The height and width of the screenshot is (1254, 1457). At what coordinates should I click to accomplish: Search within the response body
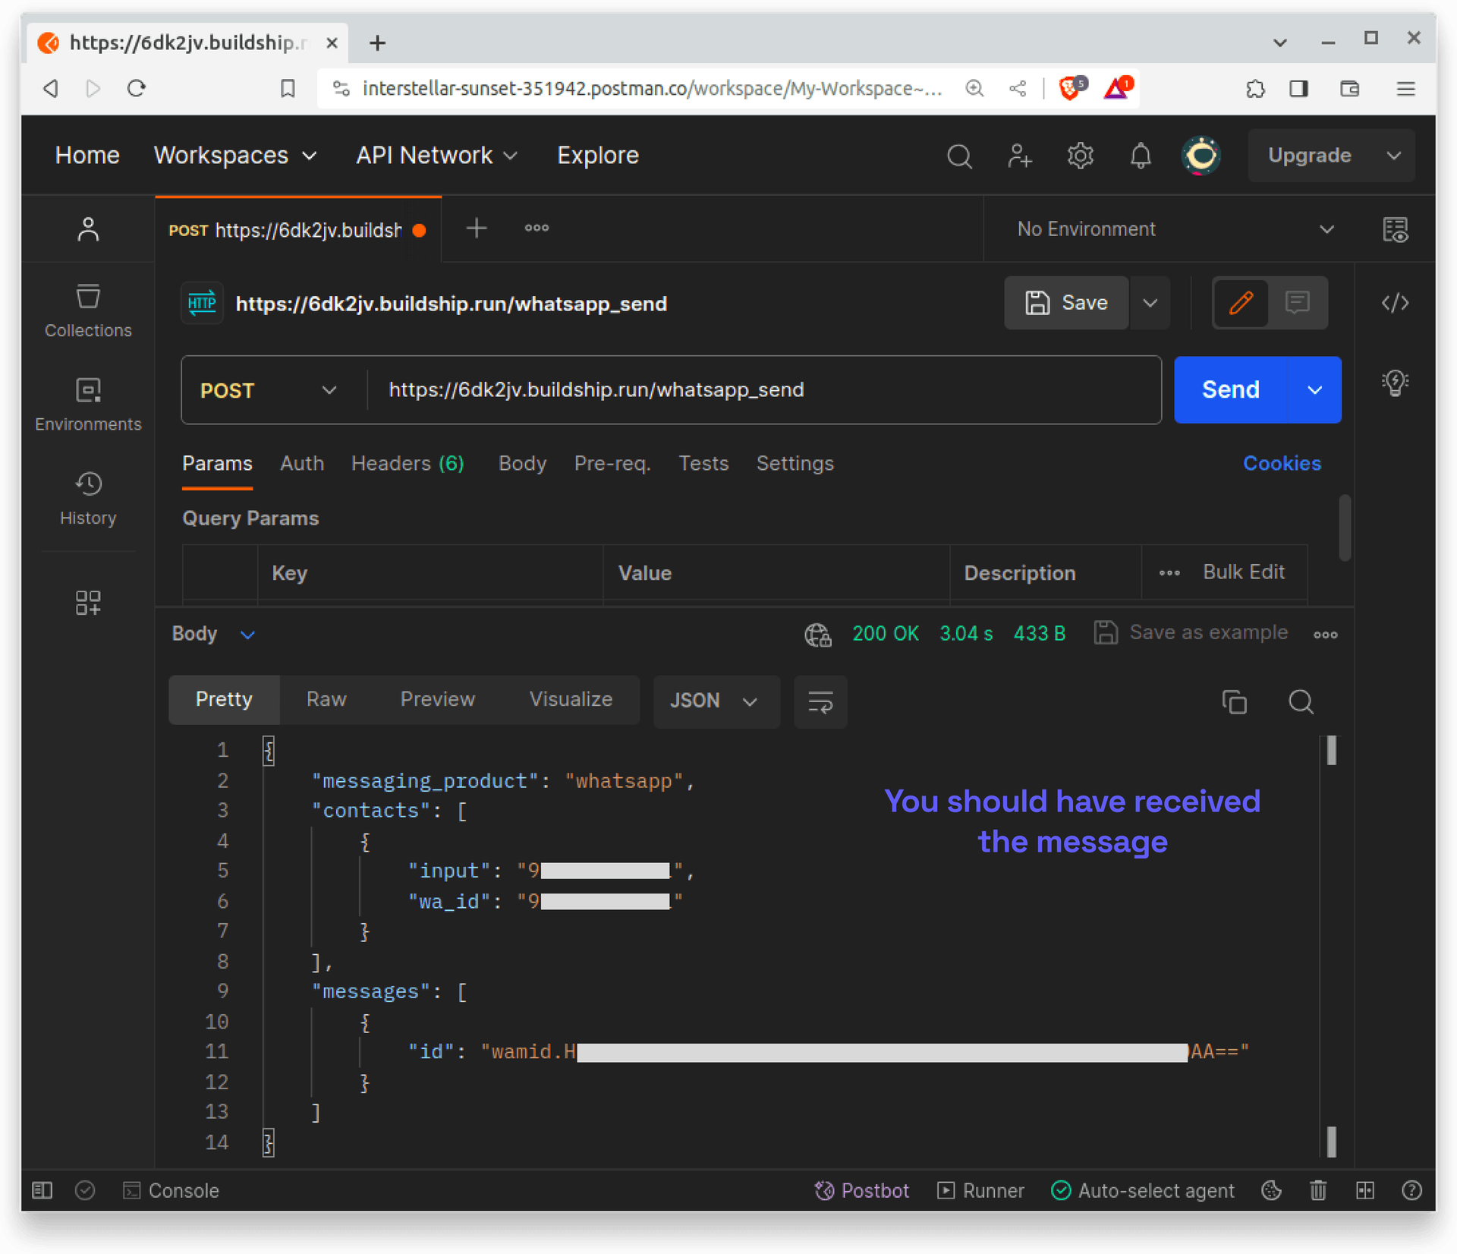coord(1301,702)
